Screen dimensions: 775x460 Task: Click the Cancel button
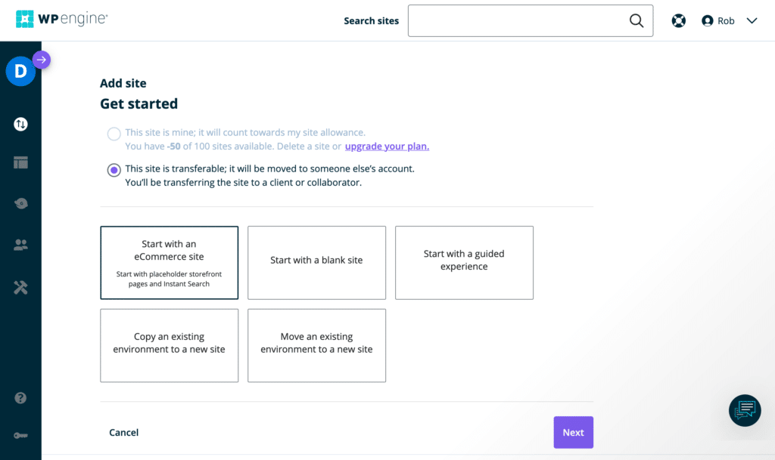point(123,432)
